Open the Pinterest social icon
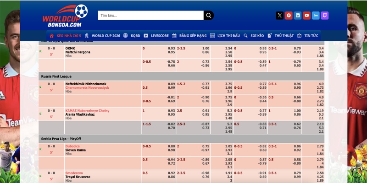Image resolution: width=367 pixels, height=183 pixels. (x=289, y=16)
